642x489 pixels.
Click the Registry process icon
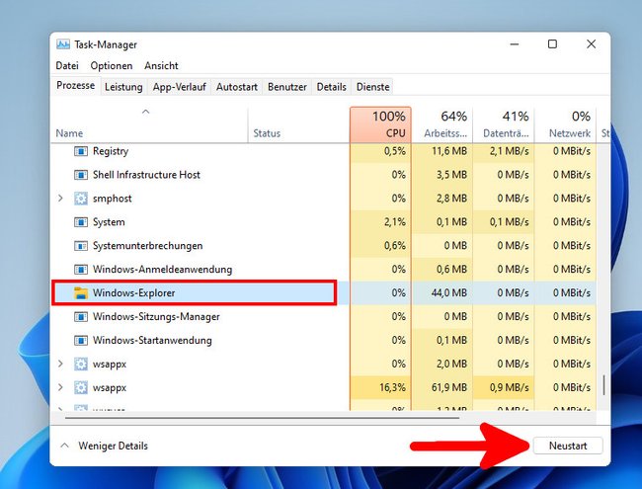click(x=81, y=151)
